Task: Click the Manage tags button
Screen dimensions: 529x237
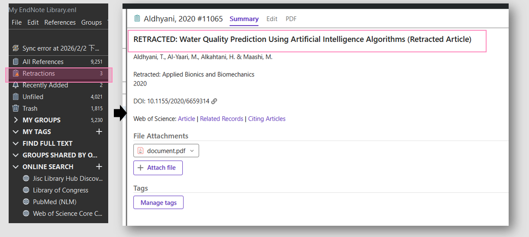Action: click(158, 202)
